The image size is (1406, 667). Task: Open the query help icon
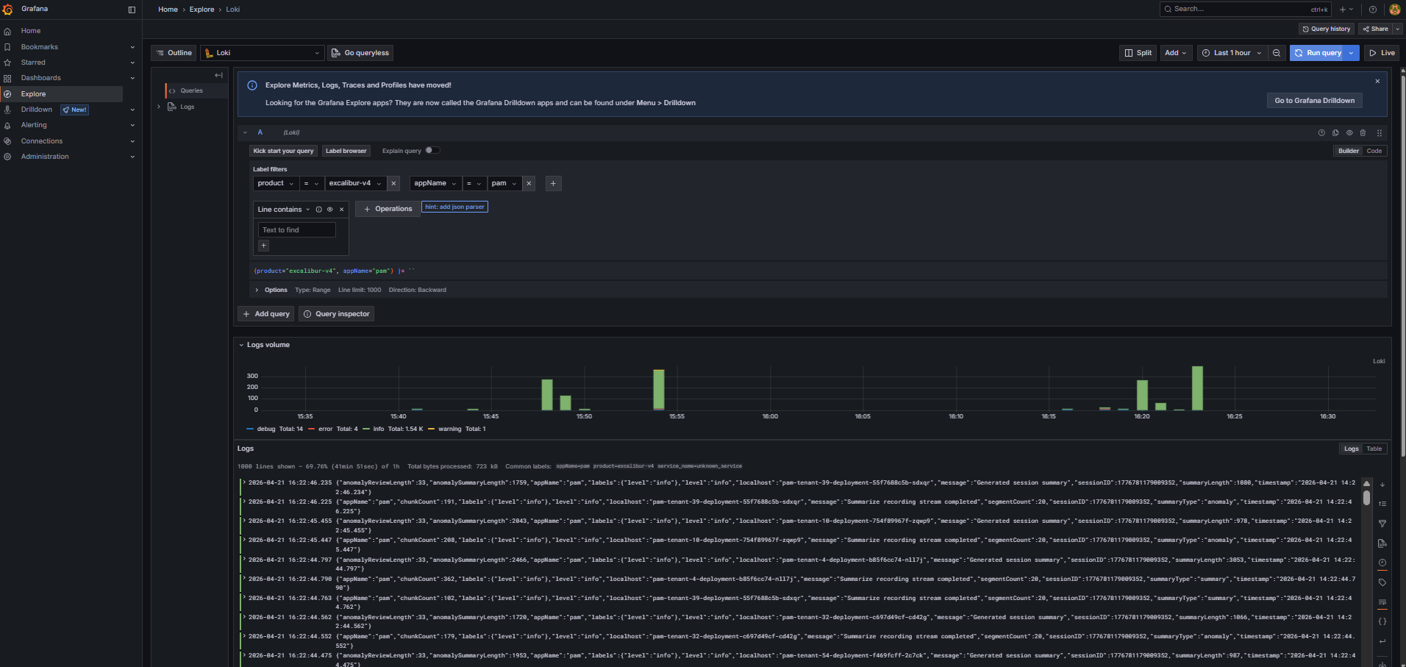point(1321,132)
